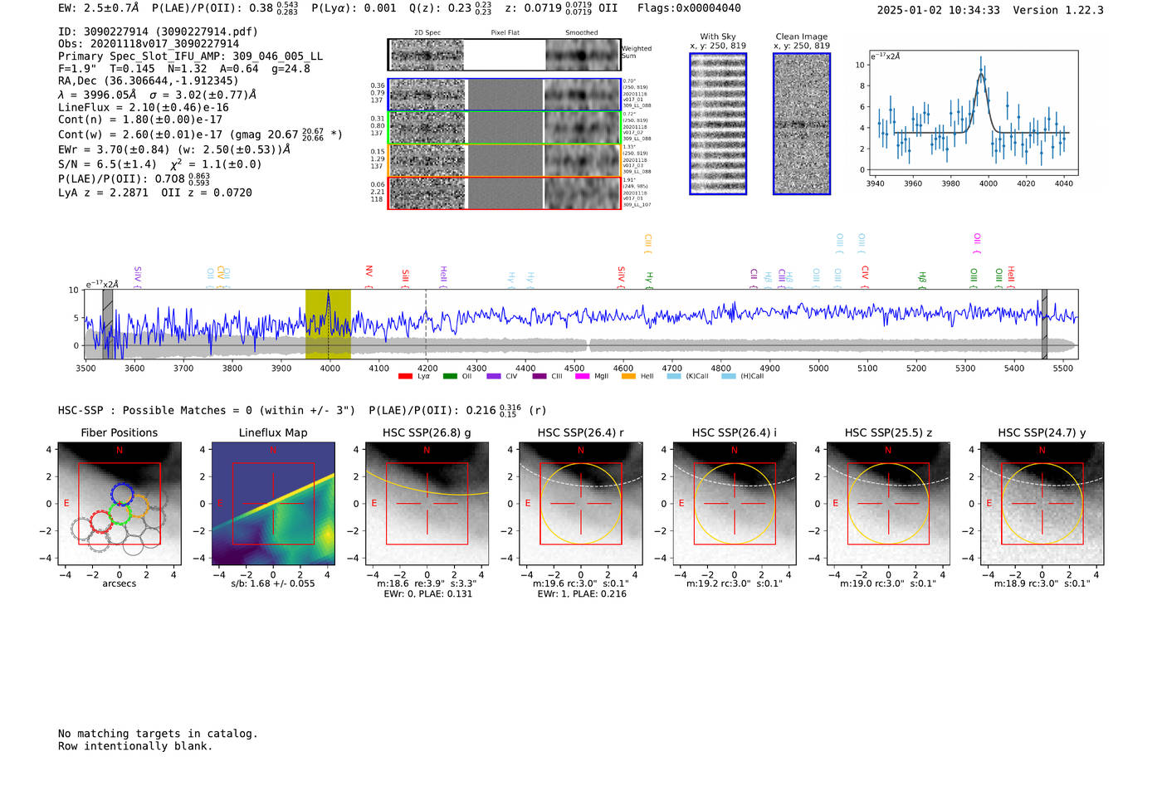
Task: Click the Weighted Sum label
Action: tap(637, 52)
